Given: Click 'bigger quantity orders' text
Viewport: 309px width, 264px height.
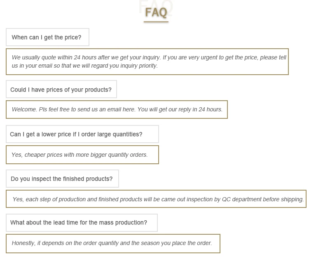Looking at the screenshot, I should click(x=118, y=155).
